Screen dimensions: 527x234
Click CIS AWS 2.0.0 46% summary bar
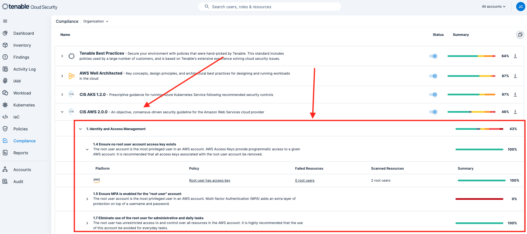(471, 112)
